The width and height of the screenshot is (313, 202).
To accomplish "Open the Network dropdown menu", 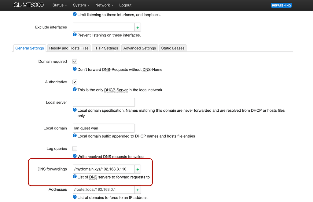I will [104, 5].
